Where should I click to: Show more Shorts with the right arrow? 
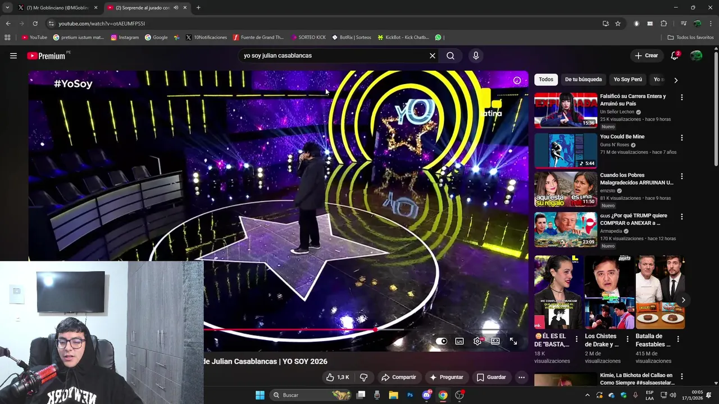[x=683, y=300]
